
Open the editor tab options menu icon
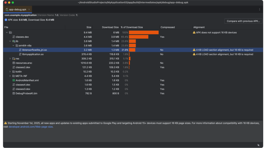(259, 10)
